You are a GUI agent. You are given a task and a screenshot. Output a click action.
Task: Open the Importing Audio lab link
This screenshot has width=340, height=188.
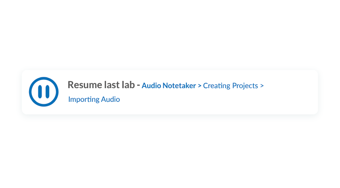pos(94,99)
